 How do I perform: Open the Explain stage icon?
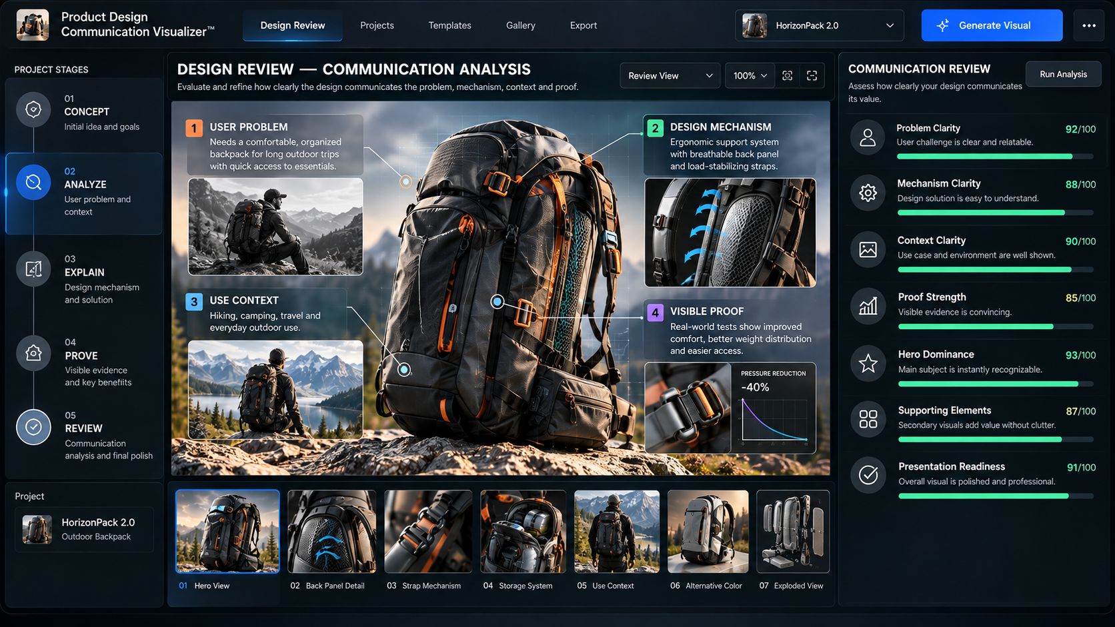(x=33, y=269)
